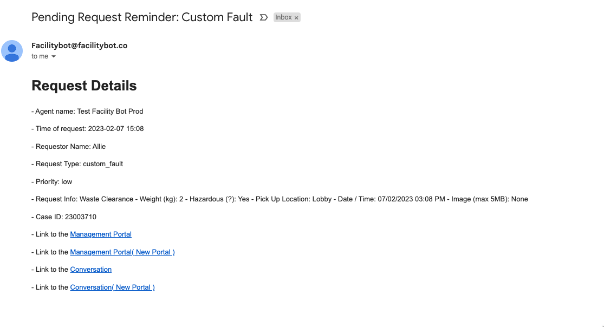Click the Time of request line

87,129
